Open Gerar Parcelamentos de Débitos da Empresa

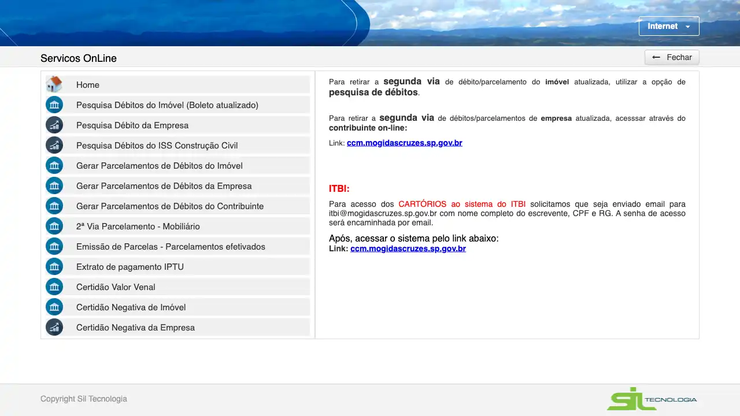[177, 185]
